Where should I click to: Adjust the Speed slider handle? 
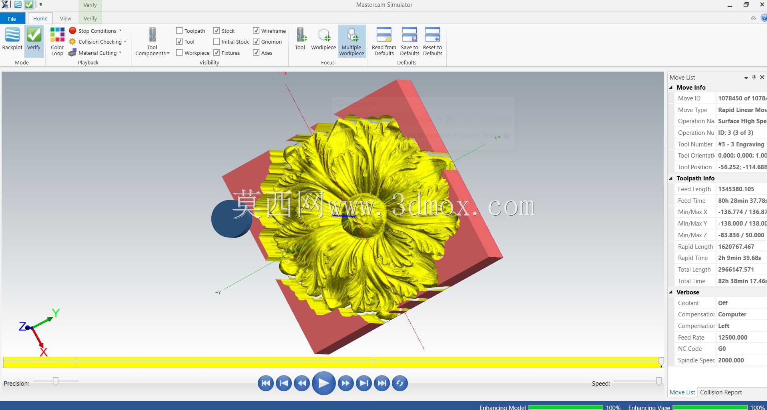point(659,381)
